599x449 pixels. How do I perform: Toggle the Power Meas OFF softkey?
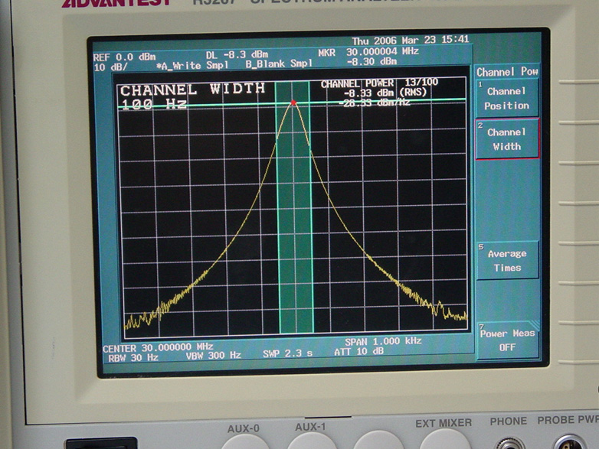click(507, 340)
